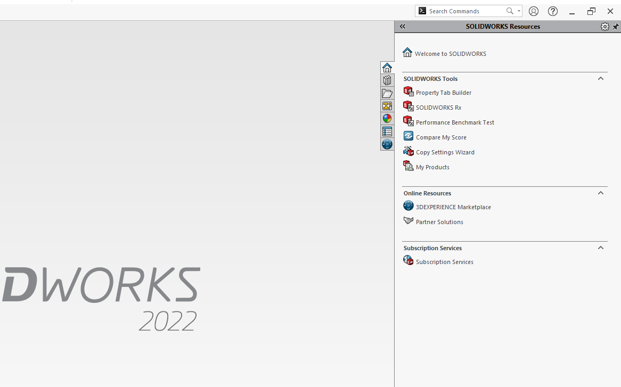Image resolution: width=621 pixels, height=387 pixels.
Task: Open SOLIDWORKS Rx
Action: click(438, 108)
